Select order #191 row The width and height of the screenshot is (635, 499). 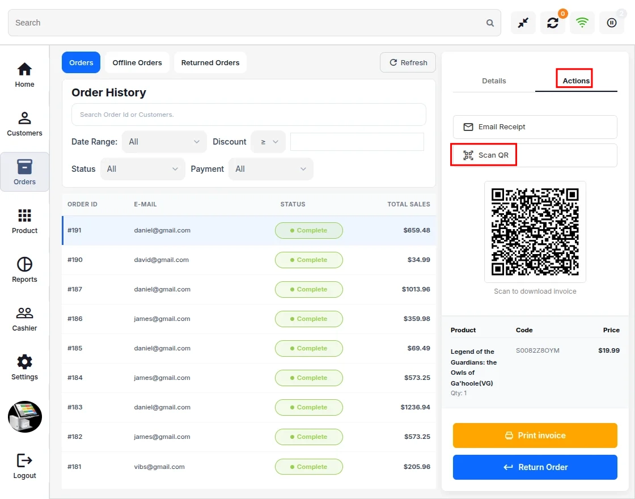[x=249, y=230]
